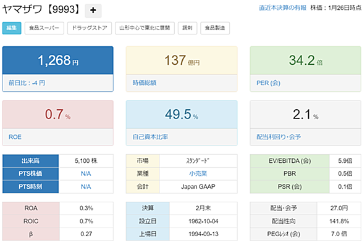Open the ROE label link
Image resolution: width=362 pixels, height=243 pixels.
pos(15,137)
